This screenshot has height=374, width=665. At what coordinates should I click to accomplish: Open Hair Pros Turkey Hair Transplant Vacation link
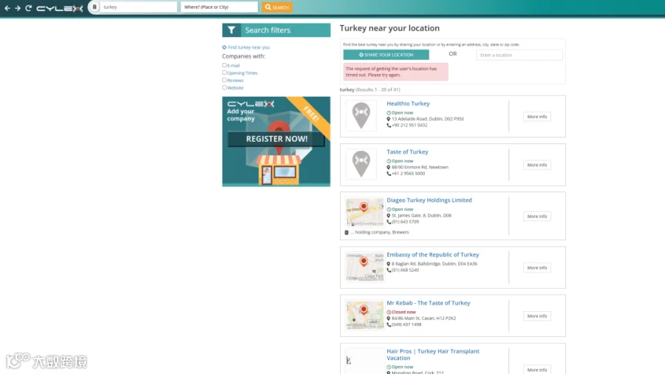433,355
